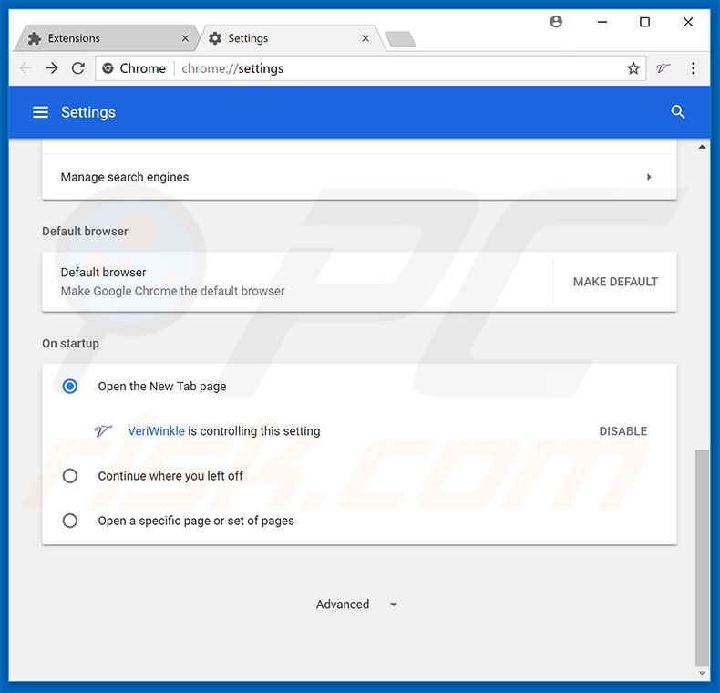Screen dimensions: 720x693
Task: Maximize the Chrome window
Action: point(644,22)
